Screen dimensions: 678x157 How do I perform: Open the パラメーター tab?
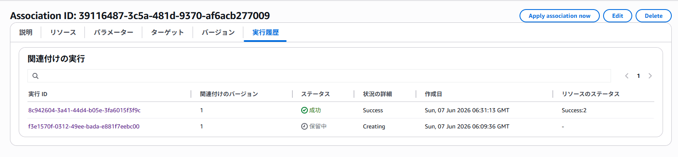(114, 32)
